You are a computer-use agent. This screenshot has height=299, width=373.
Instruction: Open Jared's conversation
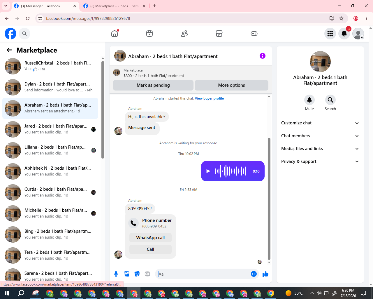pos(50,129)
